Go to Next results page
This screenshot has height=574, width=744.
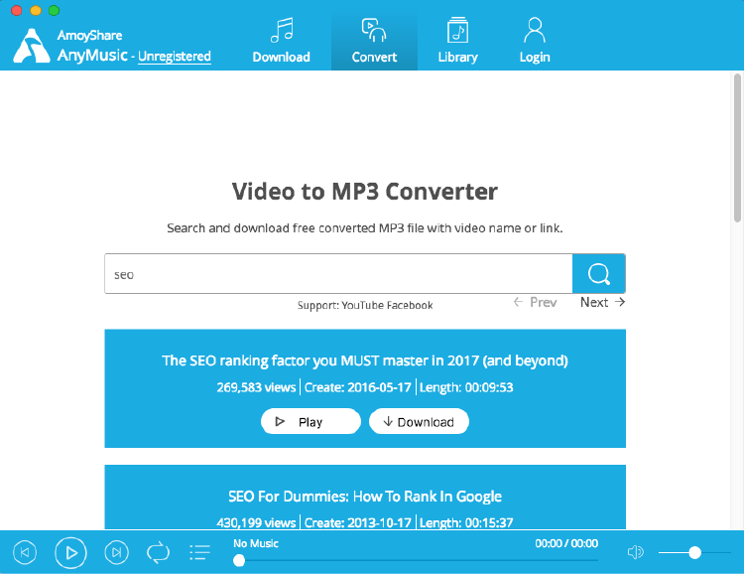[602, 302]
